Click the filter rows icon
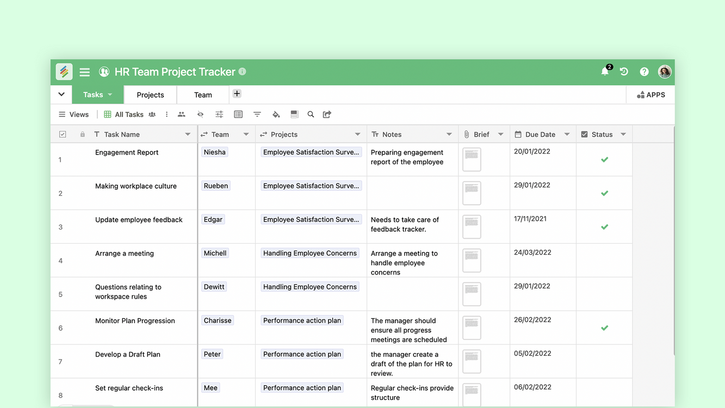The image size is (725, 408). coord(257,114)
